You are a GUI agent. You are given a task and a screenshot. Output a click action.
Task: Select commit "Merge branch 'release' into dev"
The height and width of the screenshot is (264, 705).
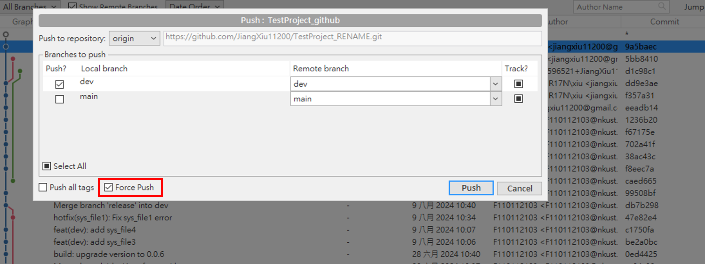tap(111, 205)
